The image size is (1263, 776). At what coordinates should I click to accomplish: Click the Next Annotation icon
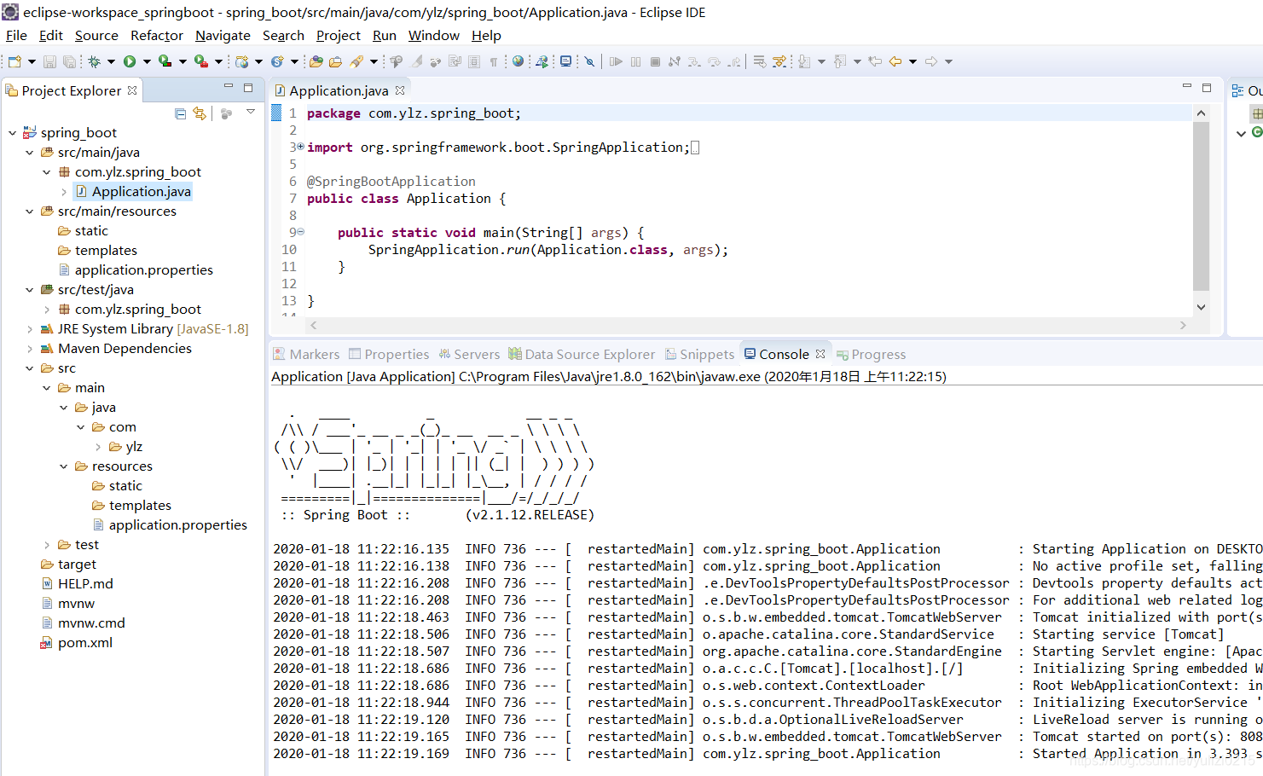(804, 61)
